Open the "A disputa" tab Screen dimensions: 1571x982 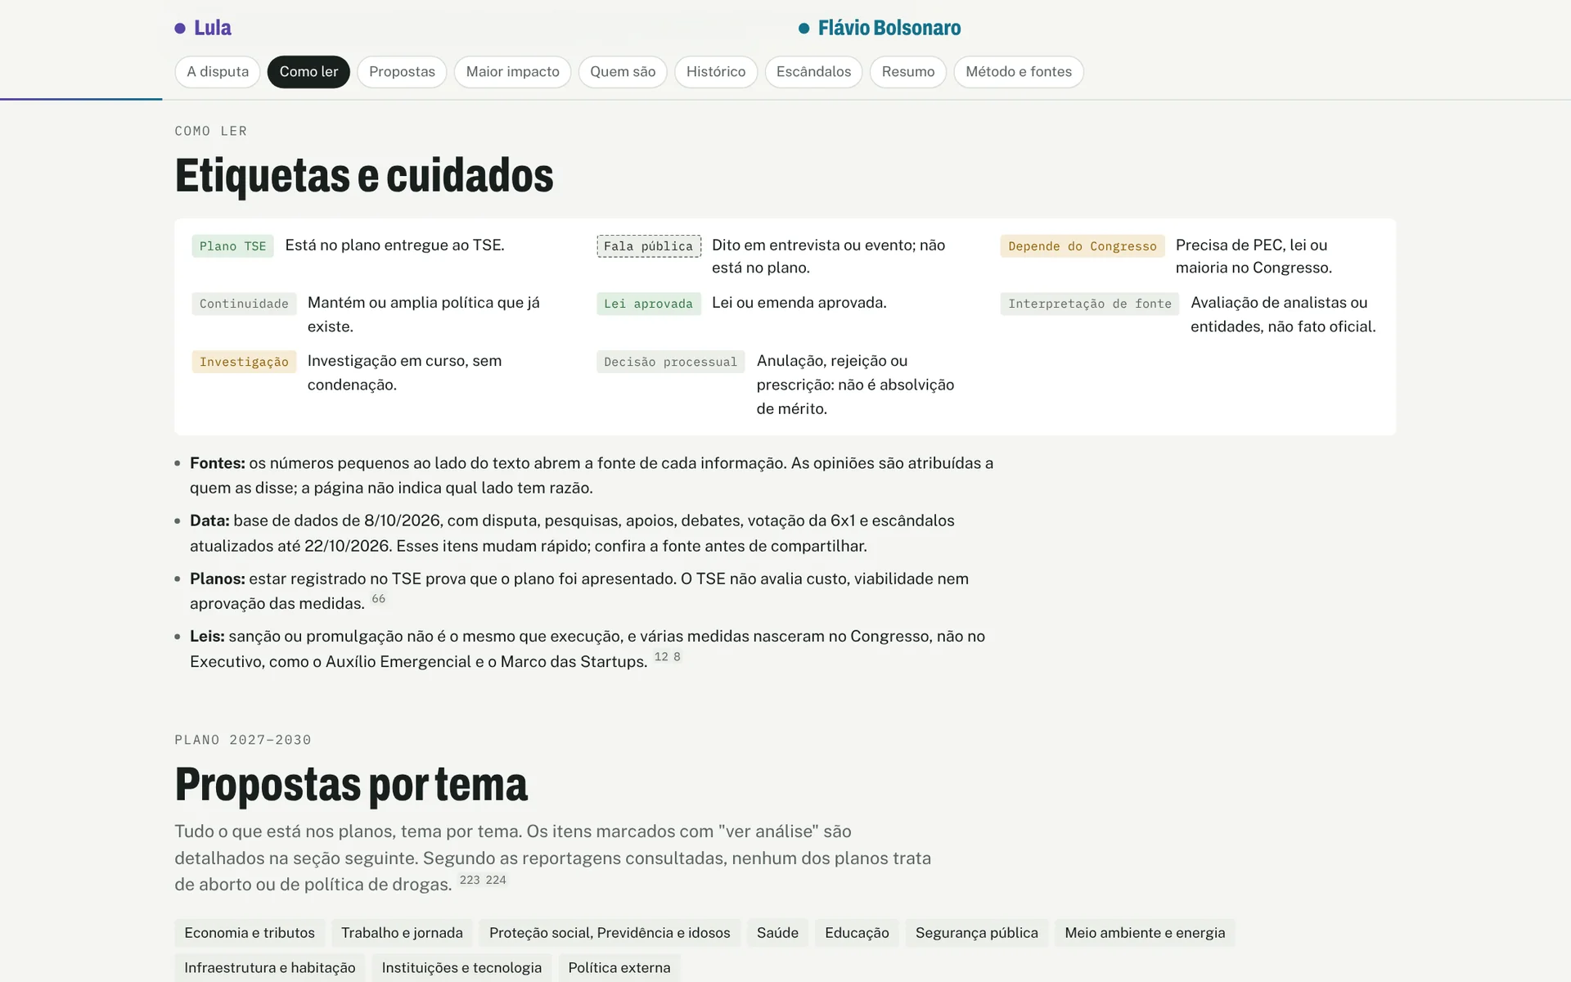click(217, 72)
